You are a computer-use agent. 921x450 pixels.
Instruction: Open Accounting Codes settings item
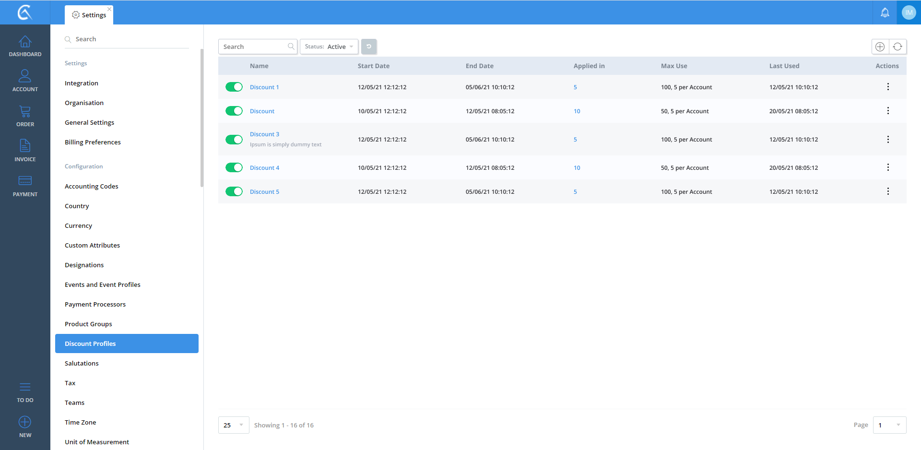[x=92, y=186]
